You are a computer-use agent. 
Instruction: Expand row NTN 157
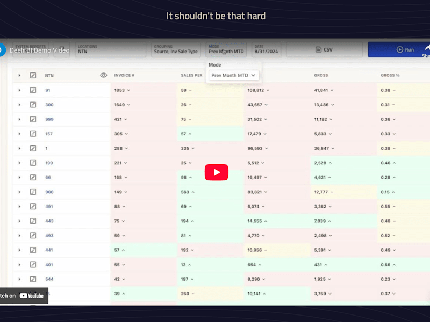[19, 134]
